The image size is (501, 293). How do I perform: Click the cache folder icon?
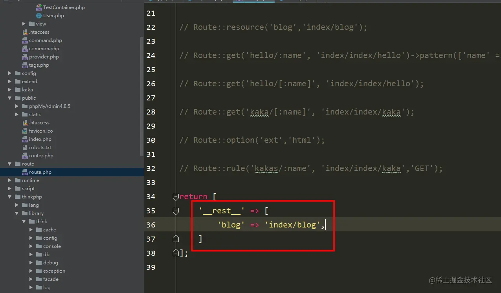click(39, 230)
